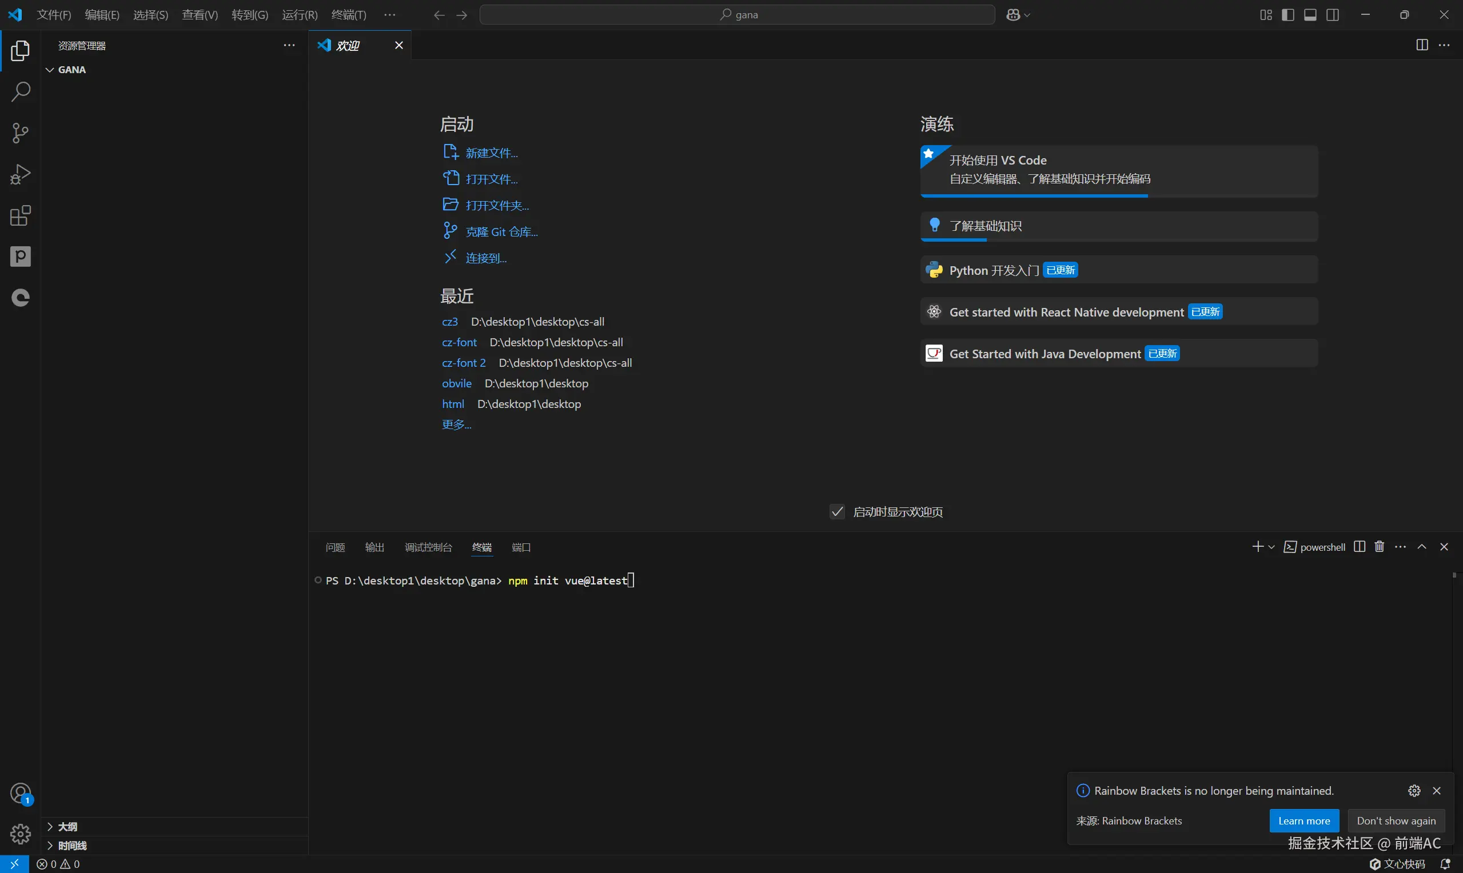Kill terminal with the trash icon

[x=1380, y=547]
